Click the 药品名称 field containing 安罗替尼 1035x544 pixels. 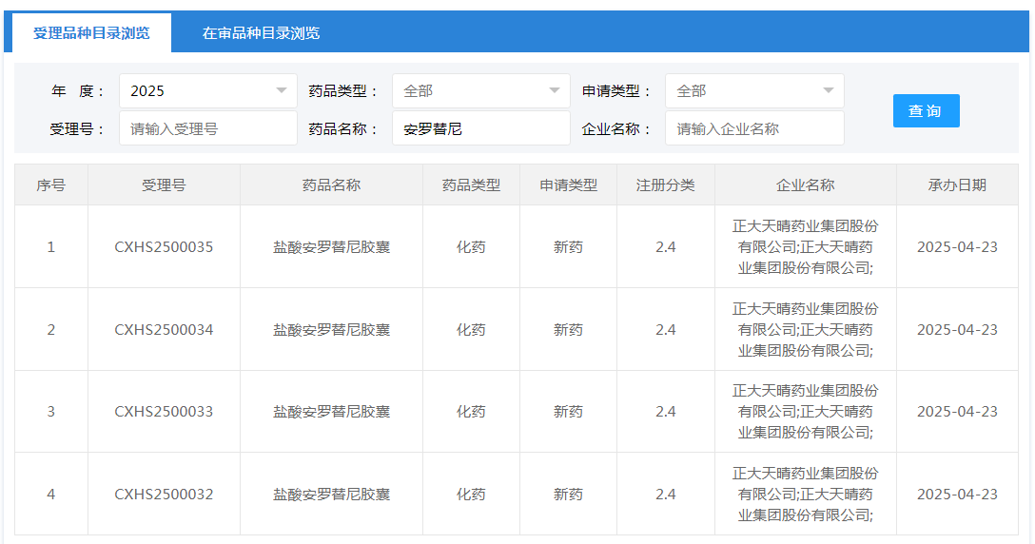[x=481, y=128]
